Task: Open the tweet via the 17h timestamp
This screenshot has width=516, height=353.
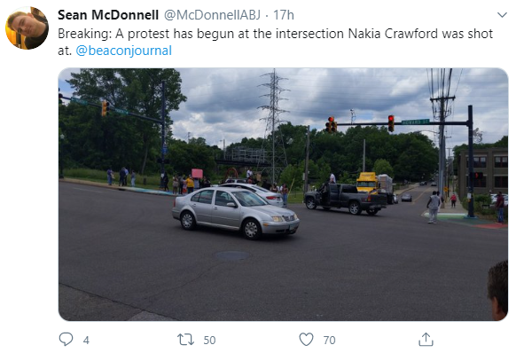Action: (x=284, y=15)
